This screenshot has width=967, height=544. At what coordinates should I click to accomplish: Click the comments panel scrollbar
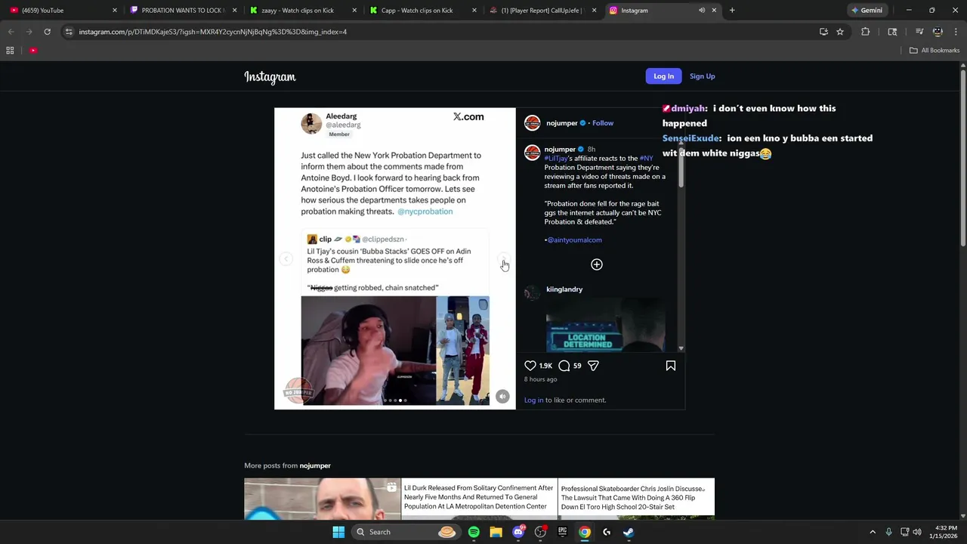click(x=681, y=166)
